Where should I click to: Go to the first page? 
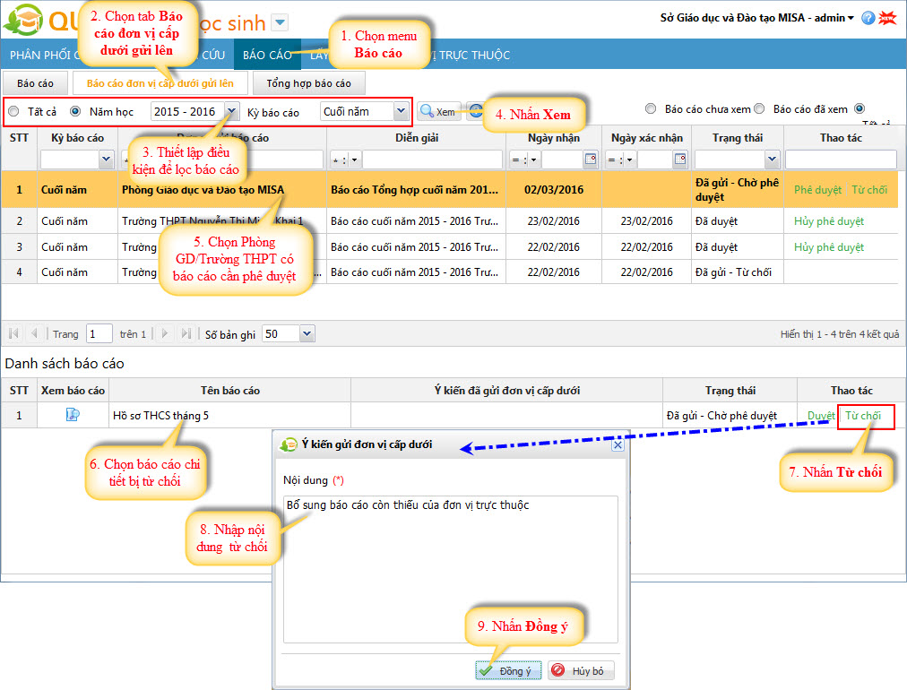[13, 333]
